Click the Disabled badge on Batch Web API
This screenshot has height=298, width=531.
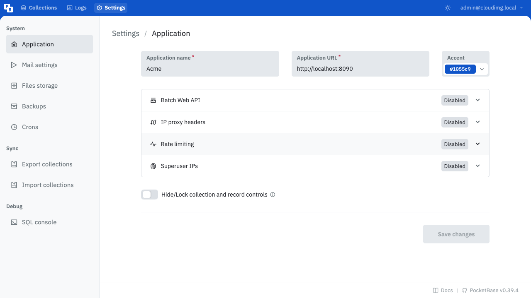coord(455,100)
